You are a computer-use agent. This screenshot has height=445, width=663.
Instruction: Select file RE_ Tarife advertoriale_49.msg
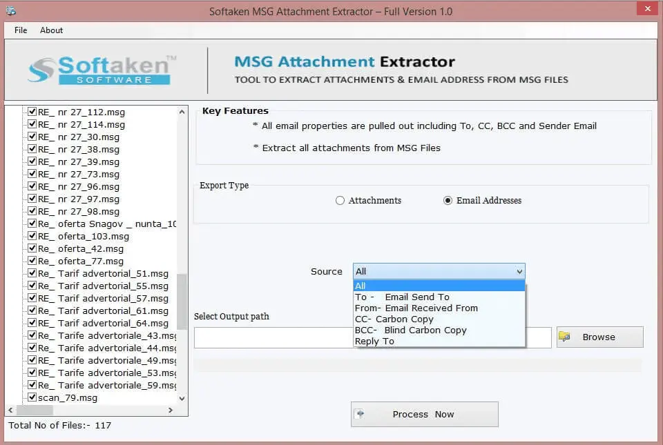(107, 360)
